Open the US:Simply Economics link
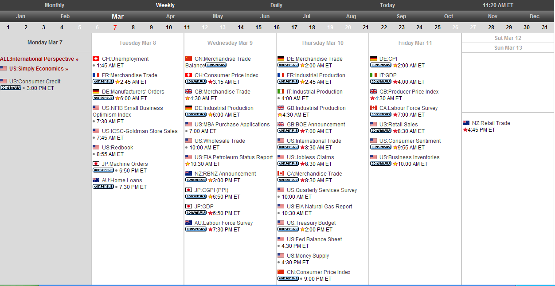Screen dimensions: 555x286 click(x=39, y=69)
